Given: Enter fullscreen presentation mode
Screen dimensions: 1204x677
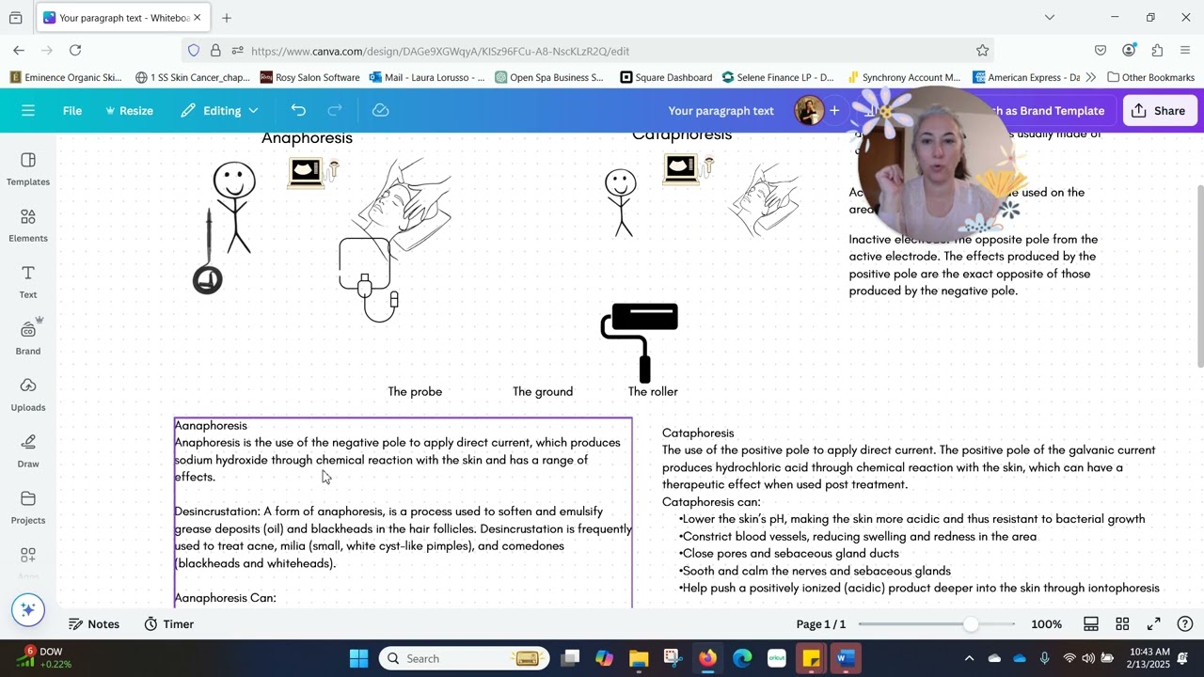Looking at the screenshot, I should click(x=1153, y=624).
